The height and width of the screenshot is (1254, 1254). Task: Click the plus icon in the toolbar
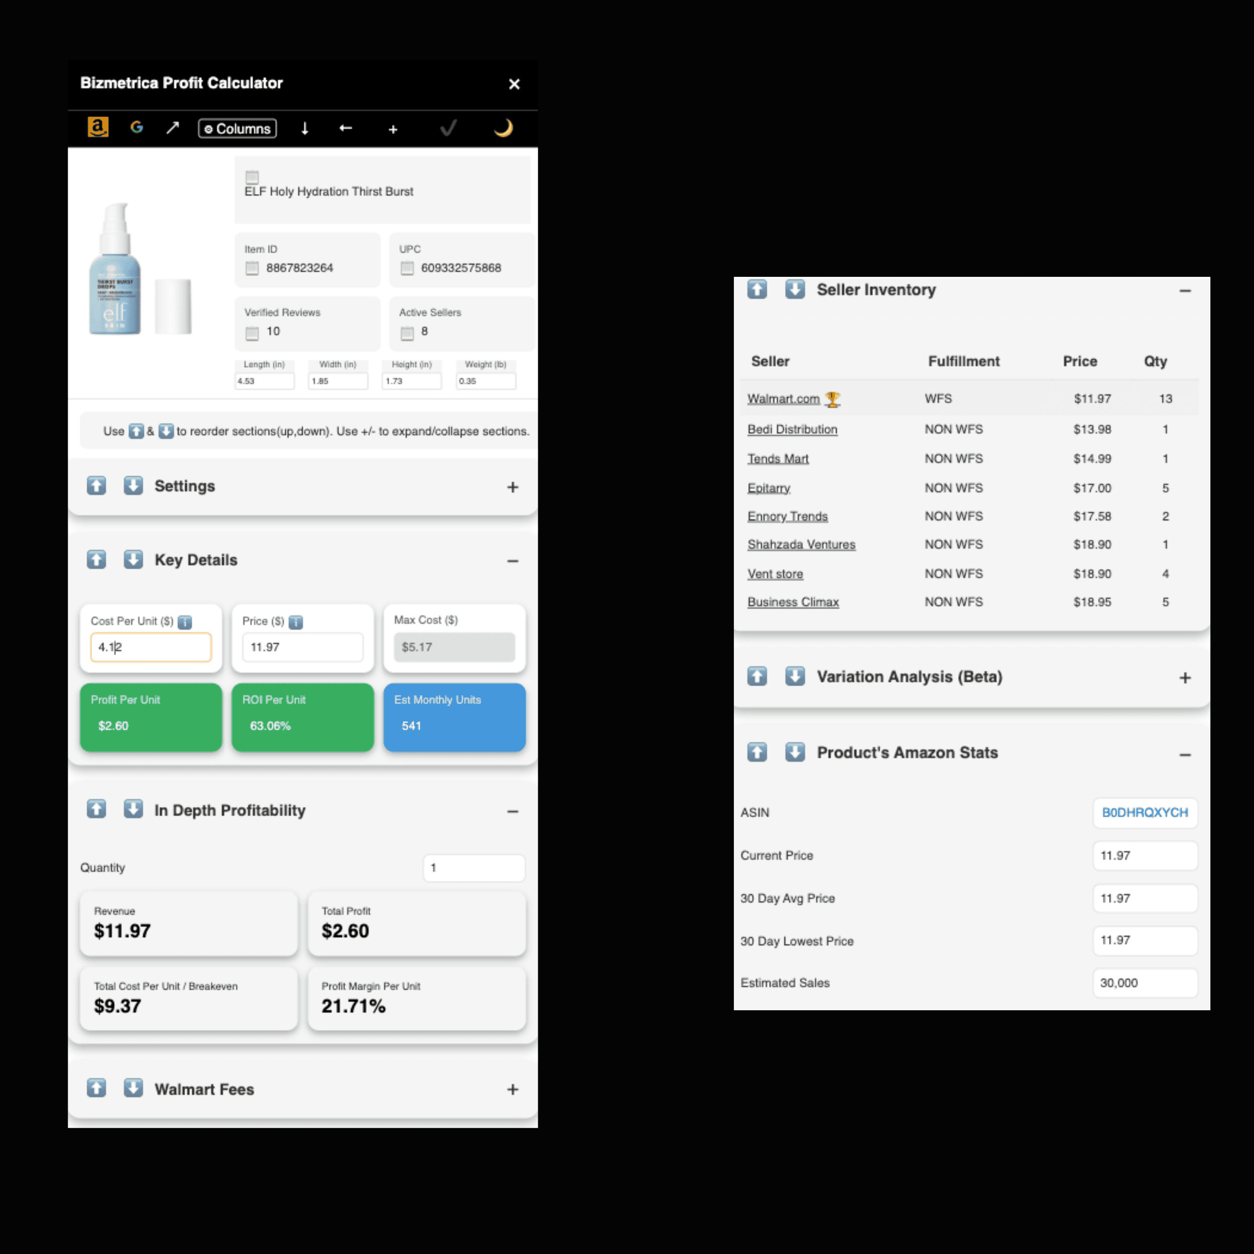click(x=393, y=129)
